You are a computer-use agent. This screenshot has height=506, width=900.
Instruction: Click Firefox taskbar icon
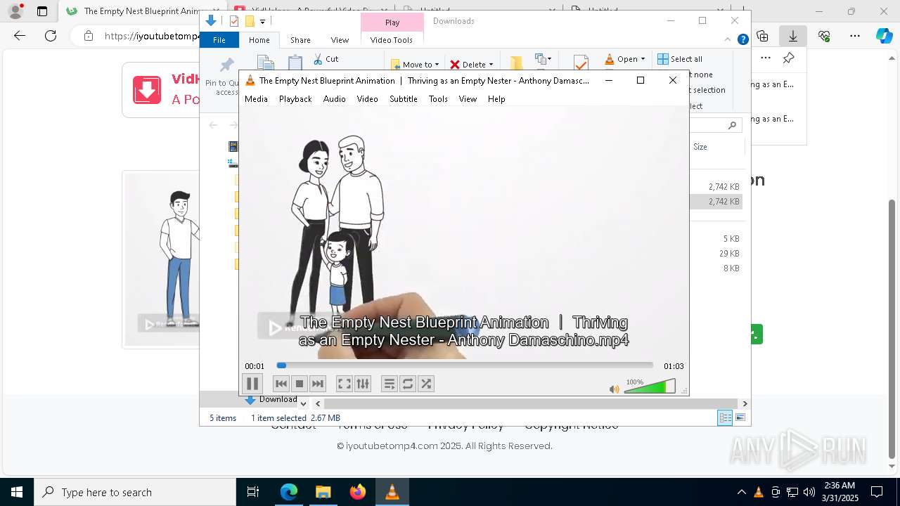click(x=357, y=492)
